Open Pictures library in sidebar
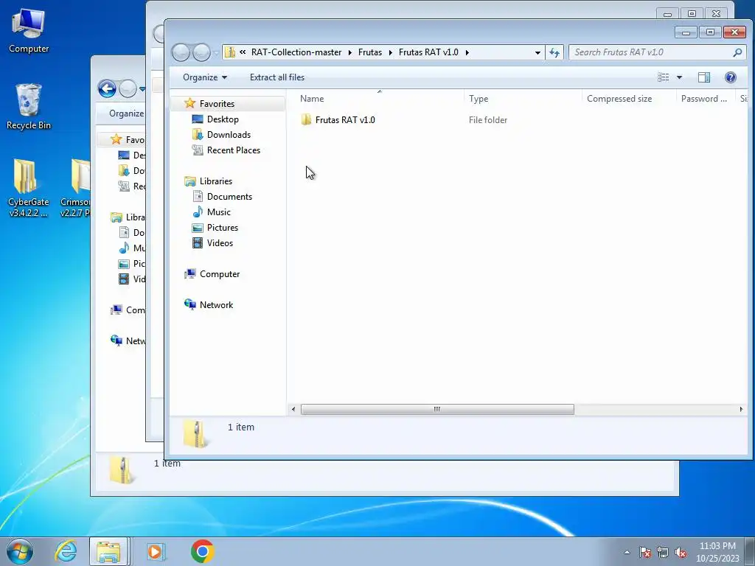Image resolution: width=755 pixels, height=566 pixels. [x=223, y=228]
